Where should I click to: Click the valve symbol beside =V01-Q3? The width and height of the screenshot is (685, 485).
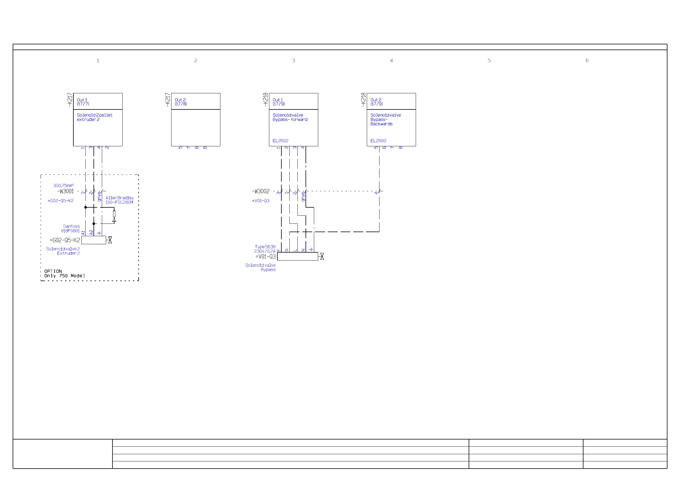point(322,257)
